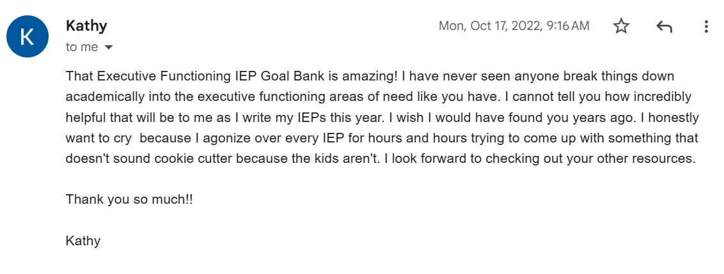Click the Kathy signature below the message
Viewport: 724px width, 274px height.
point(83,241)
